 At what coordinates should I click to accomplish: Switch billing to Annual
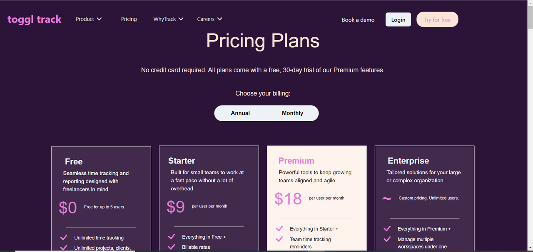tap(240, 113)
